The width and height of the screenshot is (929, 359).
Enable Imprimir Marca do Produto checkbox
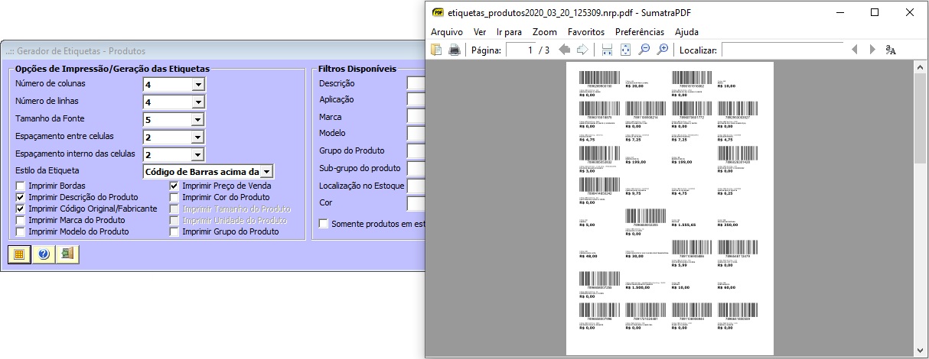[x=21, y=220]
